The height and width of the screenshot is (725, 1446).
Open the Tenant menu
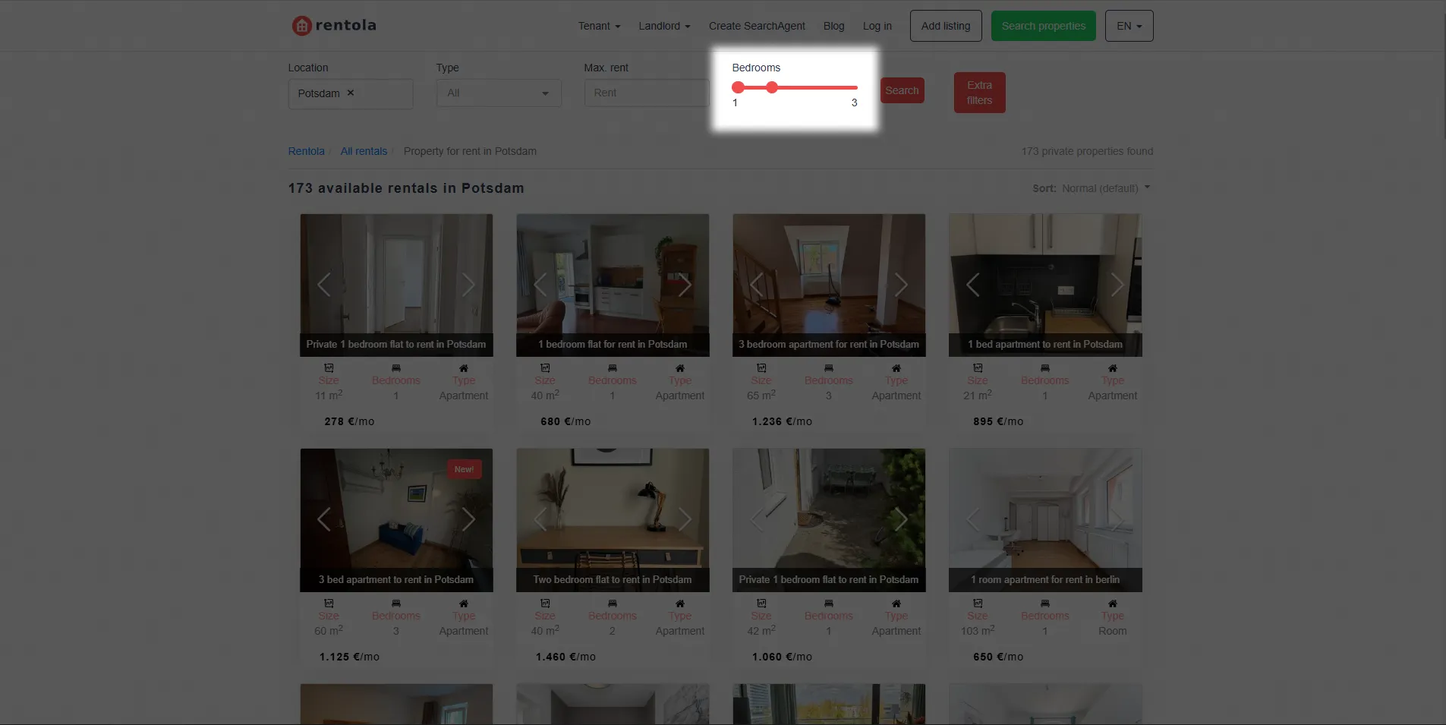click(599, 26)
